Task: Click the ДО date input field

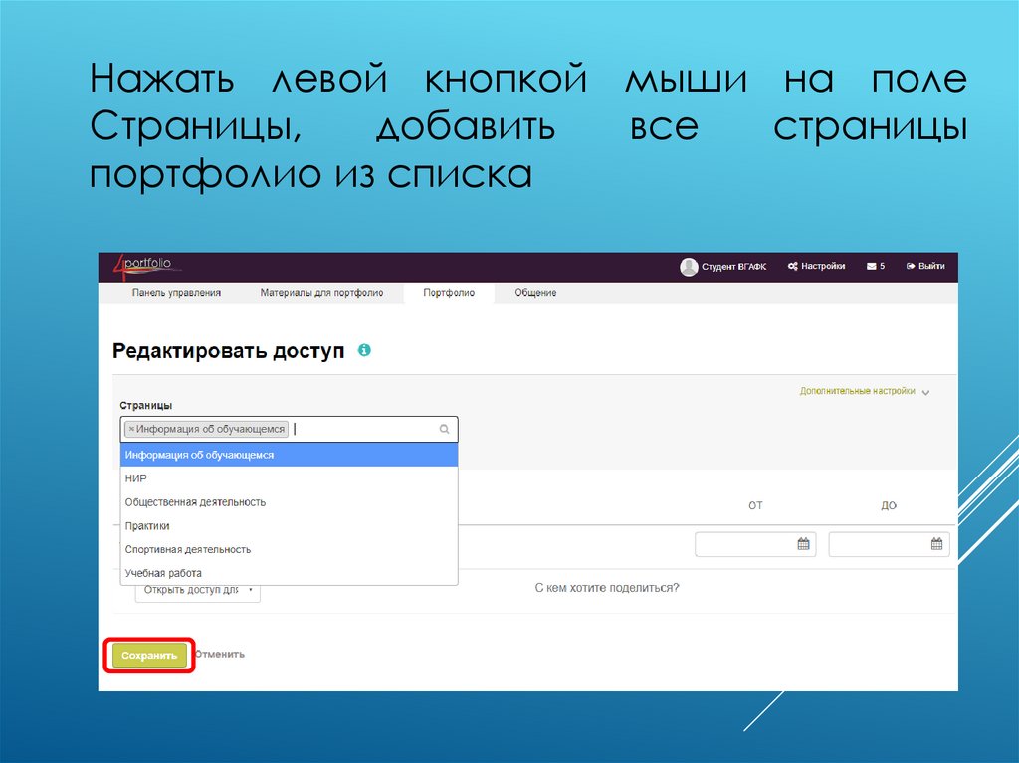Action: click(889, 544)
